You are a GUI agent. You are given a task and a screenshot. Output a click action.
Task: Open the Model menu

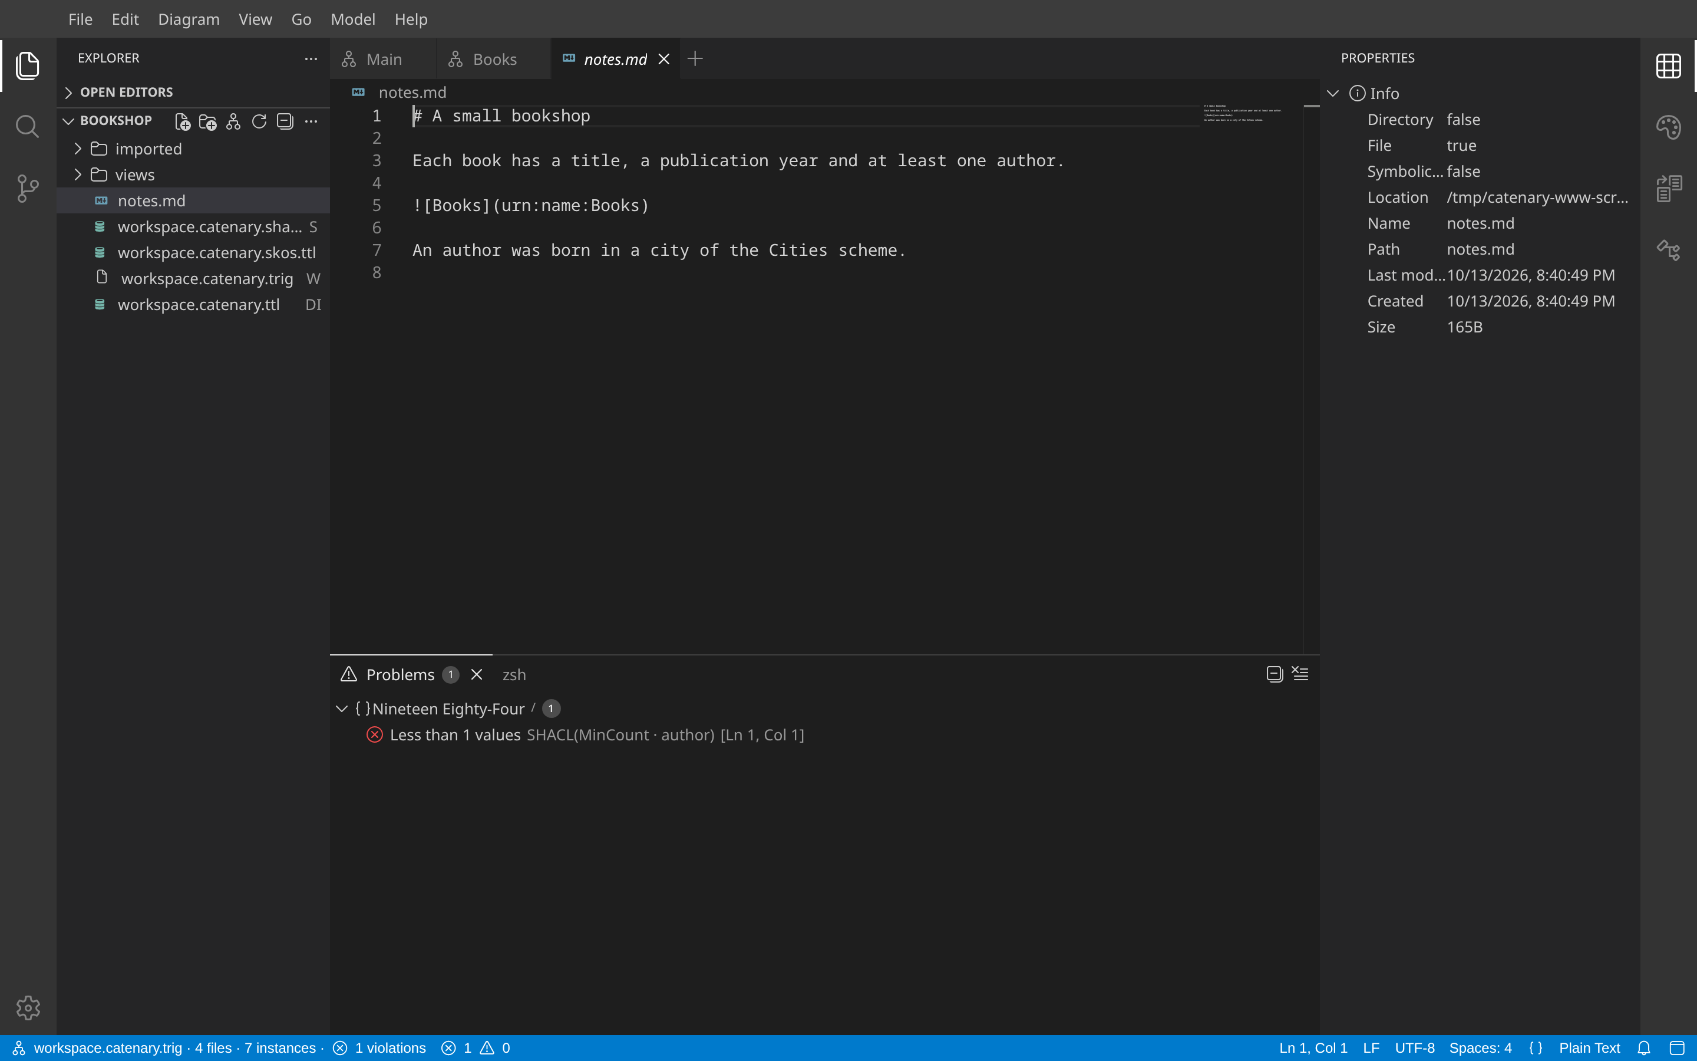pyautogui.click(x=353, y=19)
